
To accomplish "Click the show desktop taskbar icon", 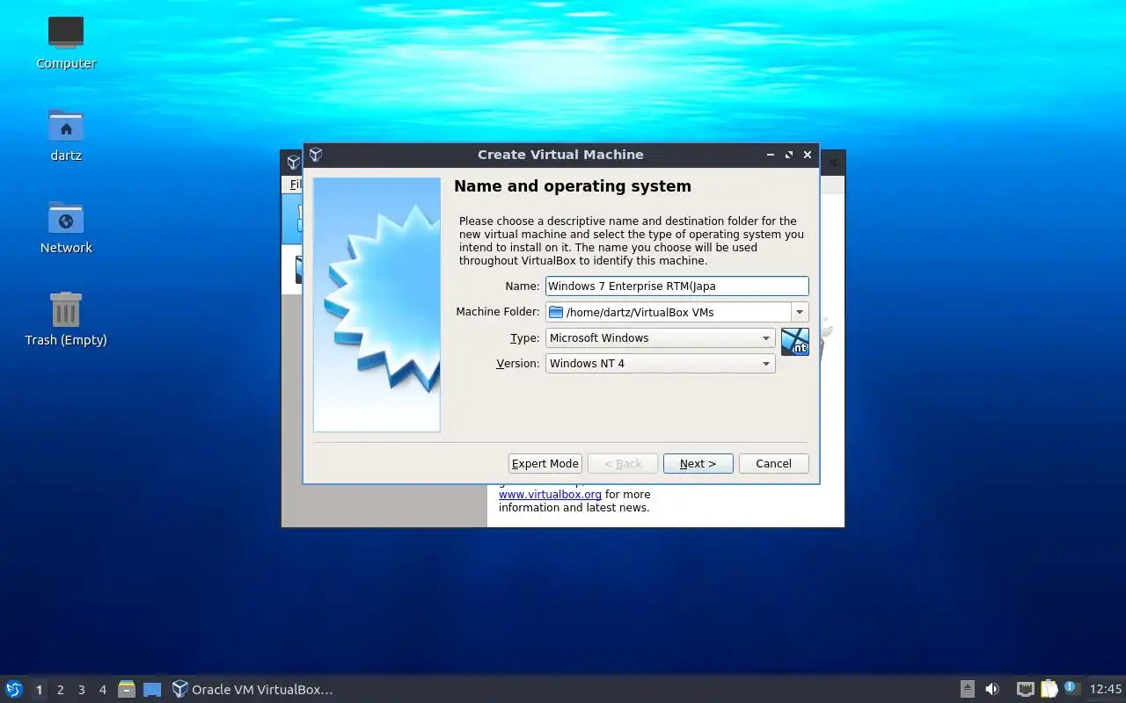I will (152, 689).
